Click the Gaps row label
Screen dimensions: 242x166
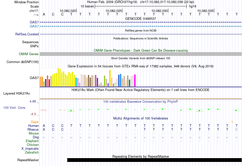35,122
